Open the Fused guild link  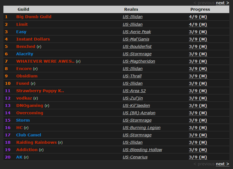23,83
